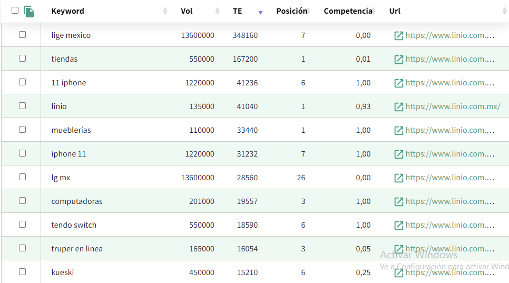Image resolution: width=509 pixels, height=283 pixels.
Task: Check the iphone 11 row checkbox
Action: tap(23, 153)
